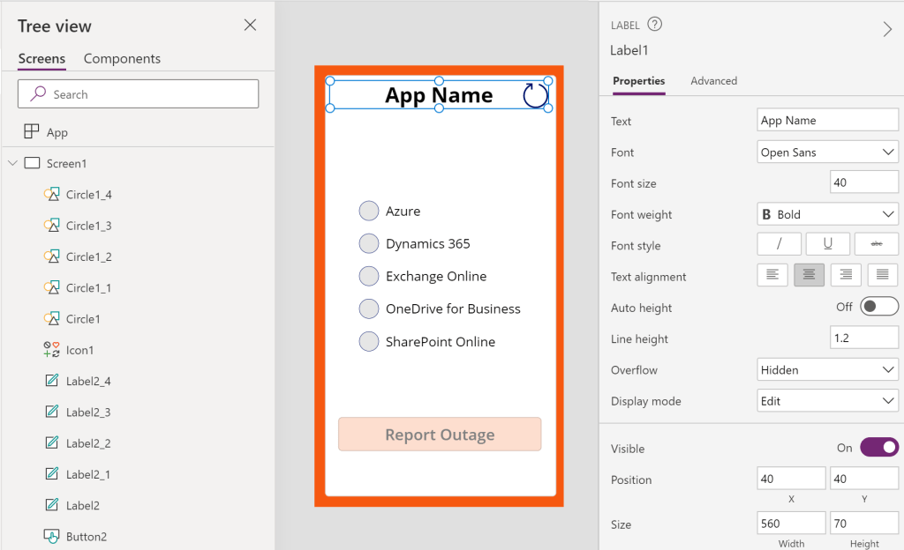Select the italic font style button
Image resolution: width=904 pixels, height=550 pixels.
[779, 244]
